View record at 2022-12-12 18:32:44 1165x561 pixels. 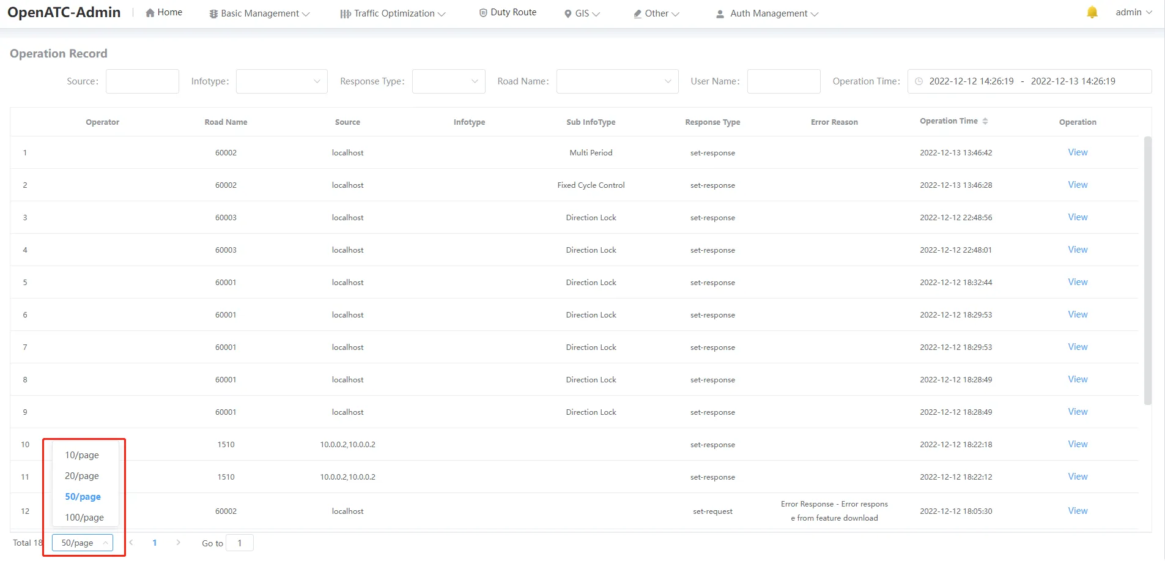pos(1078,282)
